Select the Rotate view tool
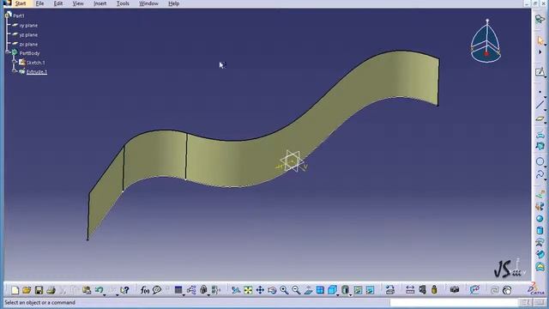The image size is (549, 309). [x=272, y=290]
